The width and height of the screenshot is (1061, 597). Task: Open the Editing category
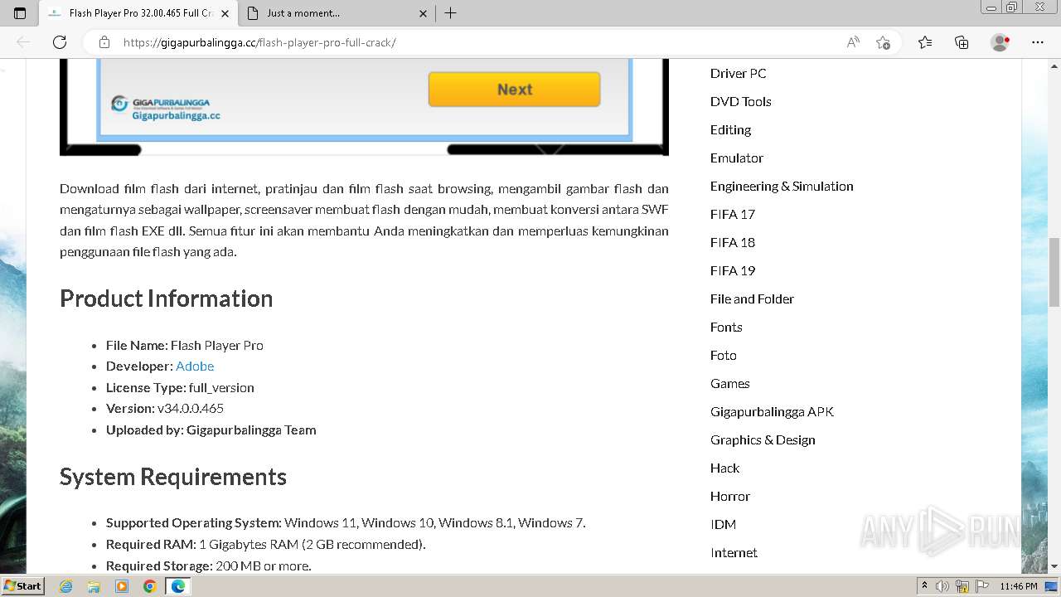coord(730,129)
